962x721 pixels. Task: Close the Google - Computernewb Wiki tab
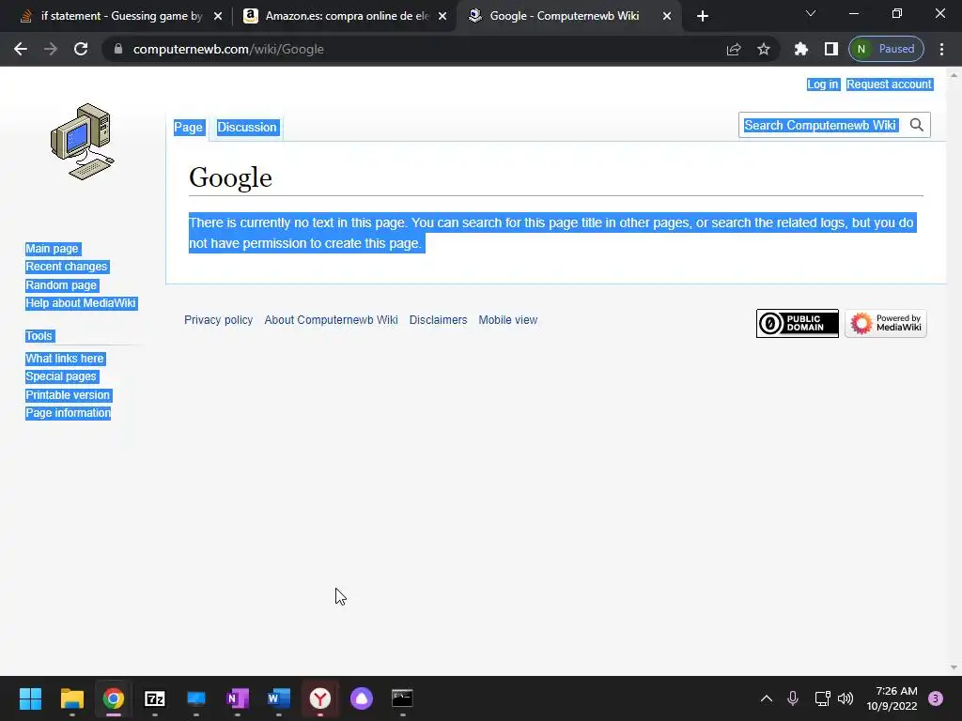667,16
